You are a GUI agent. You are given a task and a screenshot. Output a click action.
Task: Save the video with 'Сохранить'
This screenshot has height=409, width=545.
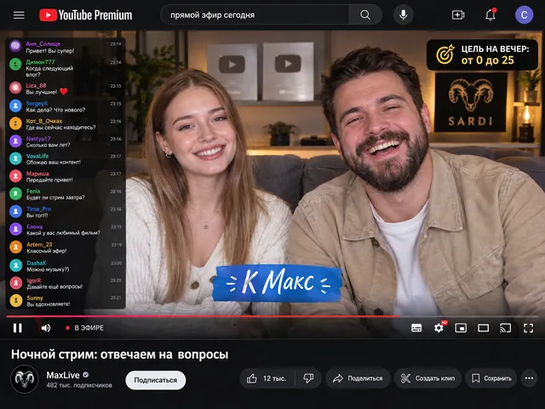tap(491, 378)
